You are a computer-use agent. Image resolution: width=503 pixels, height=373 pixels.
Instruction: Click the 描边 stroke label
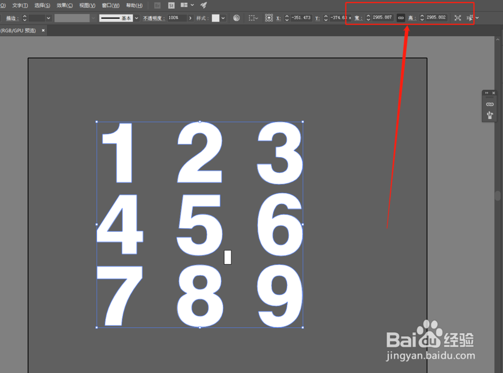(x=13, y=18)
